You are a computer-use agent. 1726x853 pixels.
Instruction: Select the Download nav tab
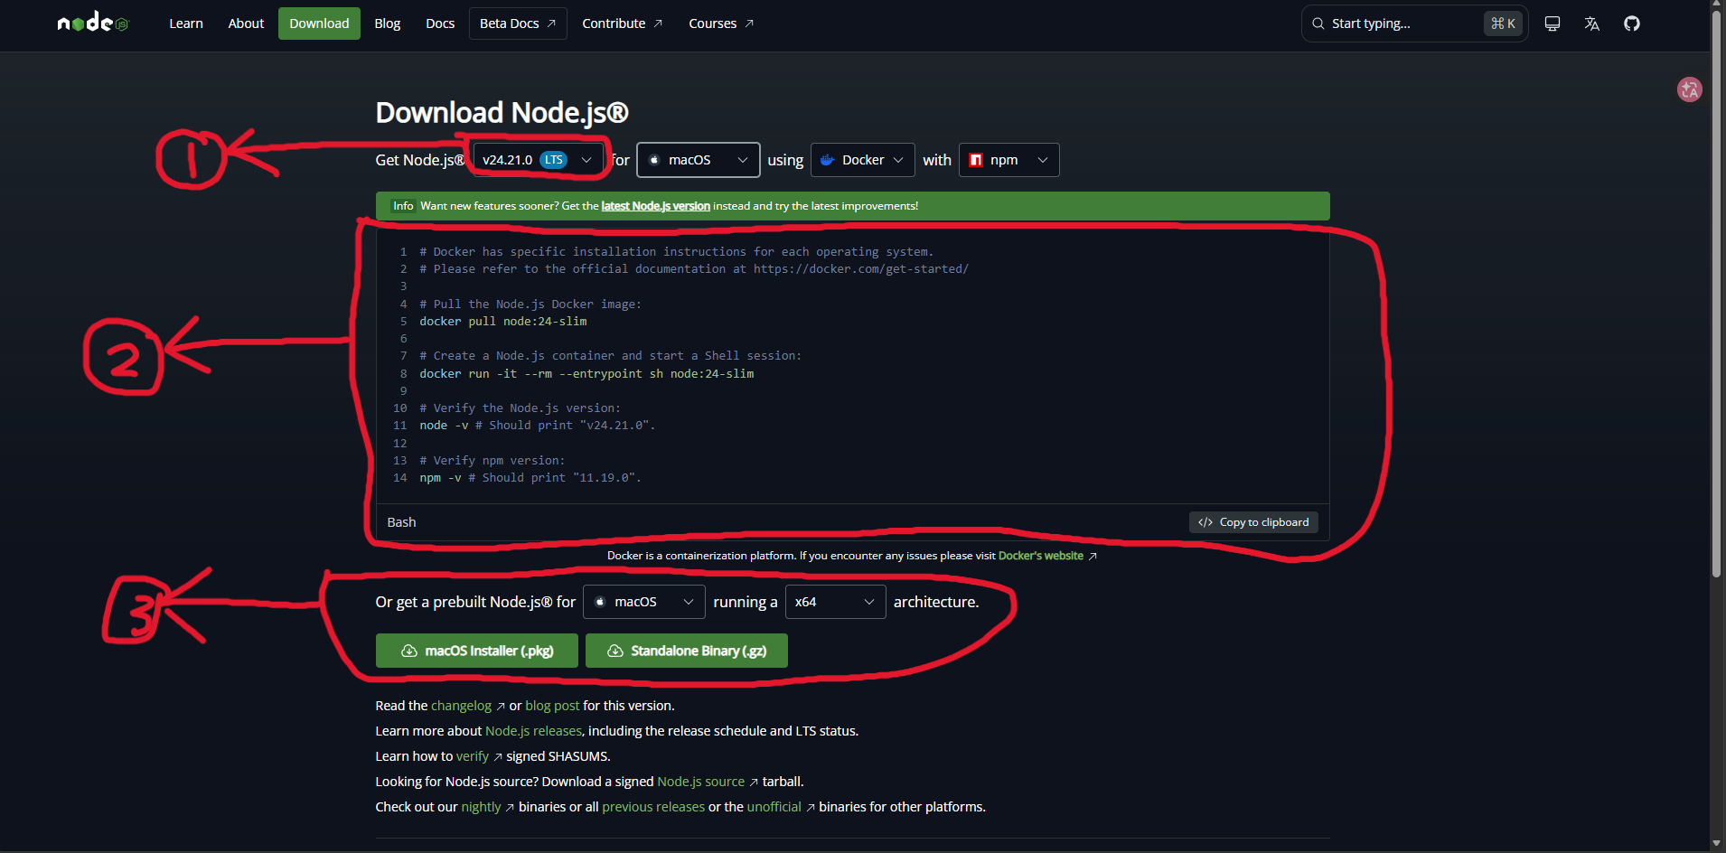point(319,23)
